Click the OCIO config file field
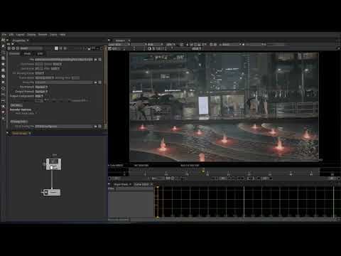Screen dimensions: 341x256 click(x=64, y=127)
